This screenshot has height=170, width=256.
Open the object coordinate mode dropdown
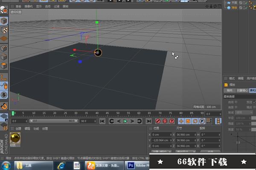pos(161,152)
